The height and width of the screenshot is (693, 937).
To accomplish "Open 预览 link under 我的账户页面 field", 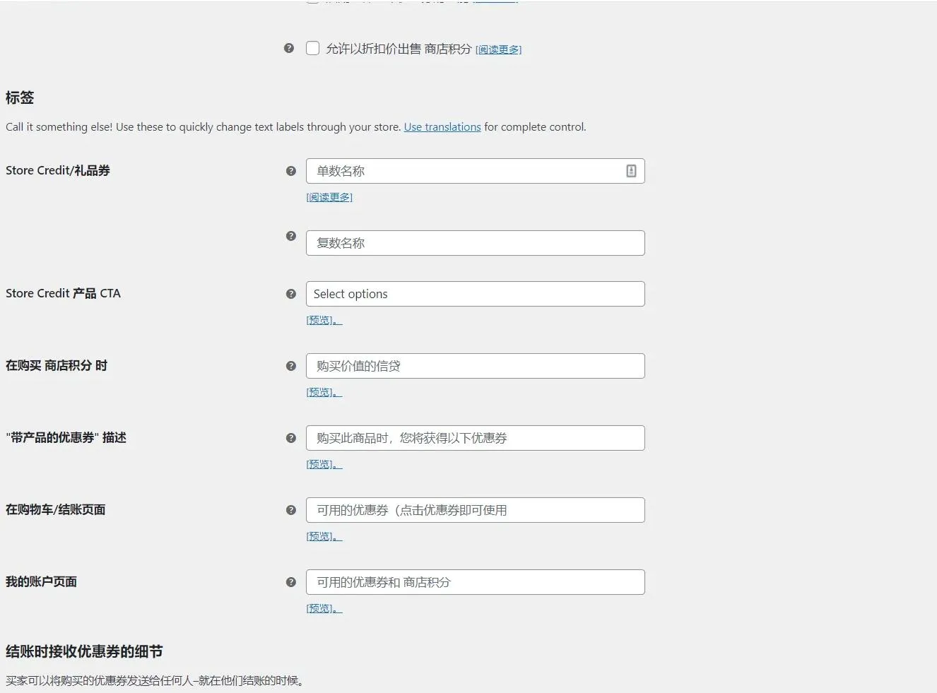I will (324, 608).
